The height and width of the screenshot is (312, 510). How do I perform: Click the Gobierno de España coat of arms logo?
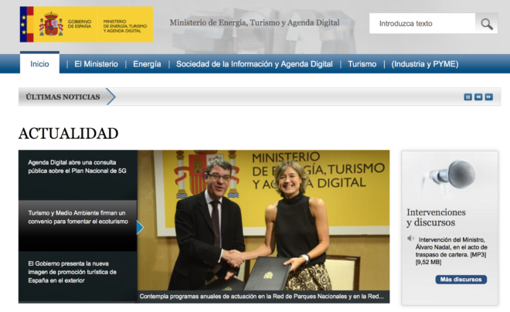pyautogui.click(x=51, y=24)
